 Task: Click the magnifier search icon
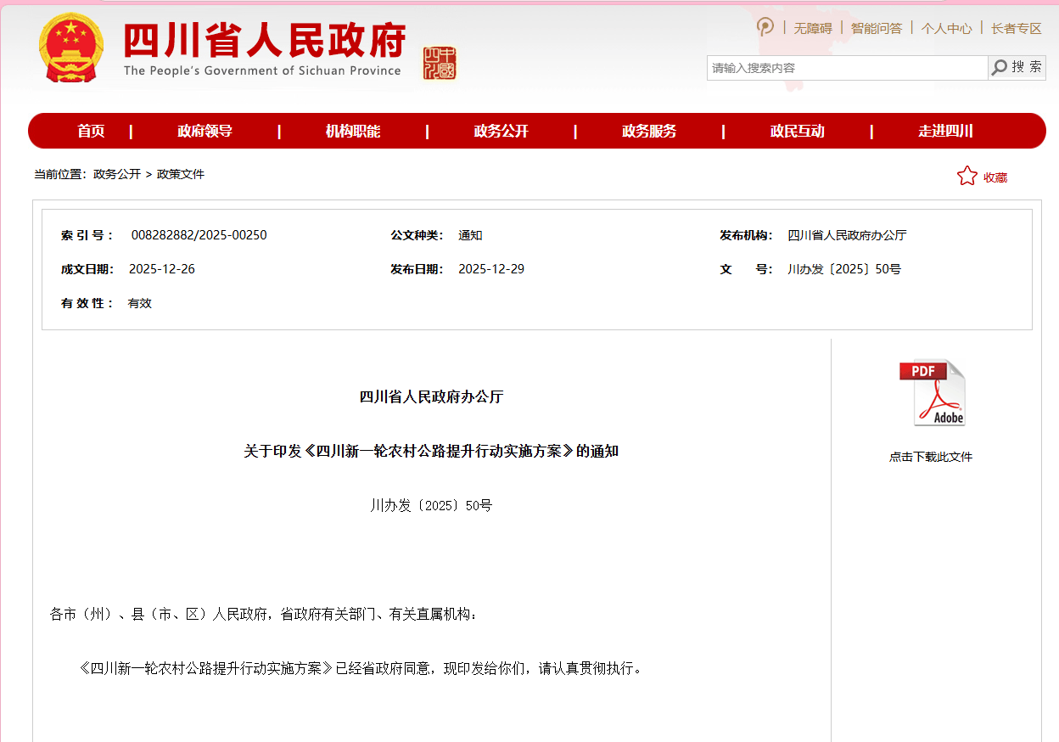click(x=1000, y=68)
